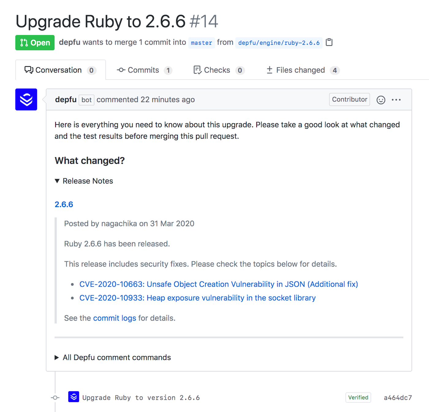Open the CVE-2020-10663 JSON vulnerability link
This screenshot has height=412, width=429.
(218, 284)
